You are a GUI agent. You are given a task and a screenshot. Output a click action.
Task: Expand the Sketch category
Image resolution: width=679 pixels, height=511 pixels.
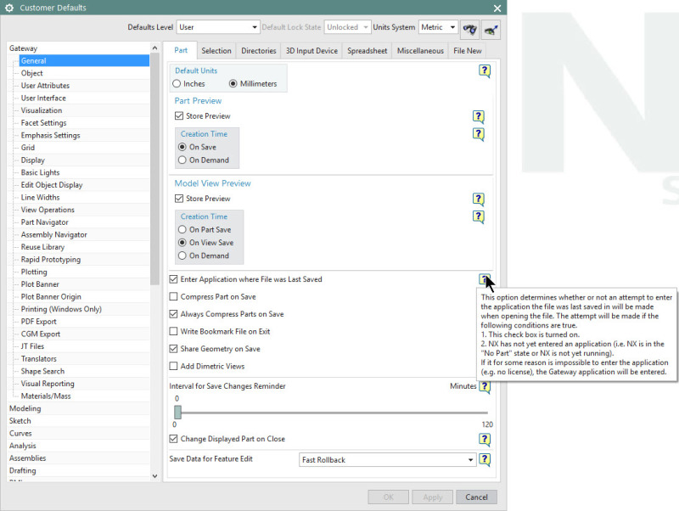pyautogui.click(x=20, y=420)
